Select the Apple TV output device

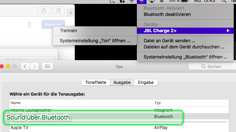[119, 127]
